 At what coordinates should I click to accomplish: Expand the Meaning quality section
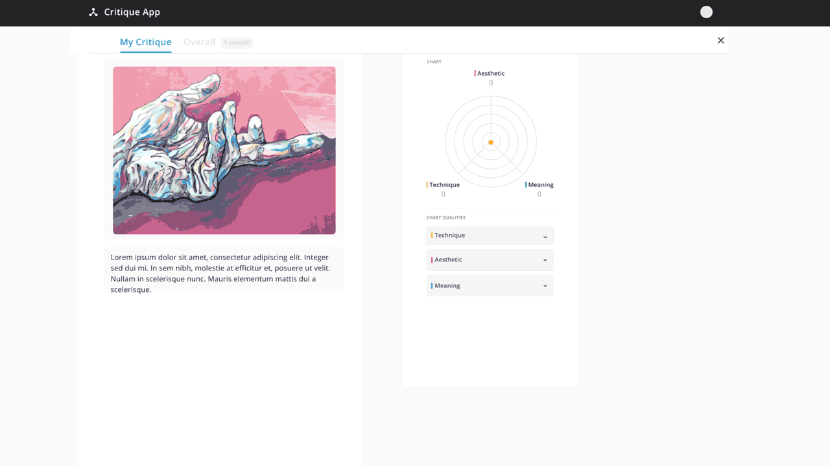490,285
